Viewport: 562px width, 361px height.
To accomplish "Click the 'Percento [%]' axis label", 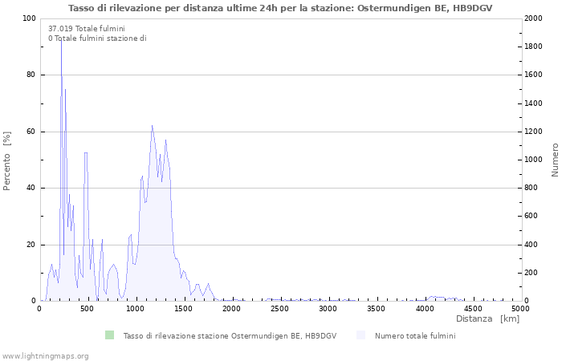I will pyautogui.click(x=6, y=160).
